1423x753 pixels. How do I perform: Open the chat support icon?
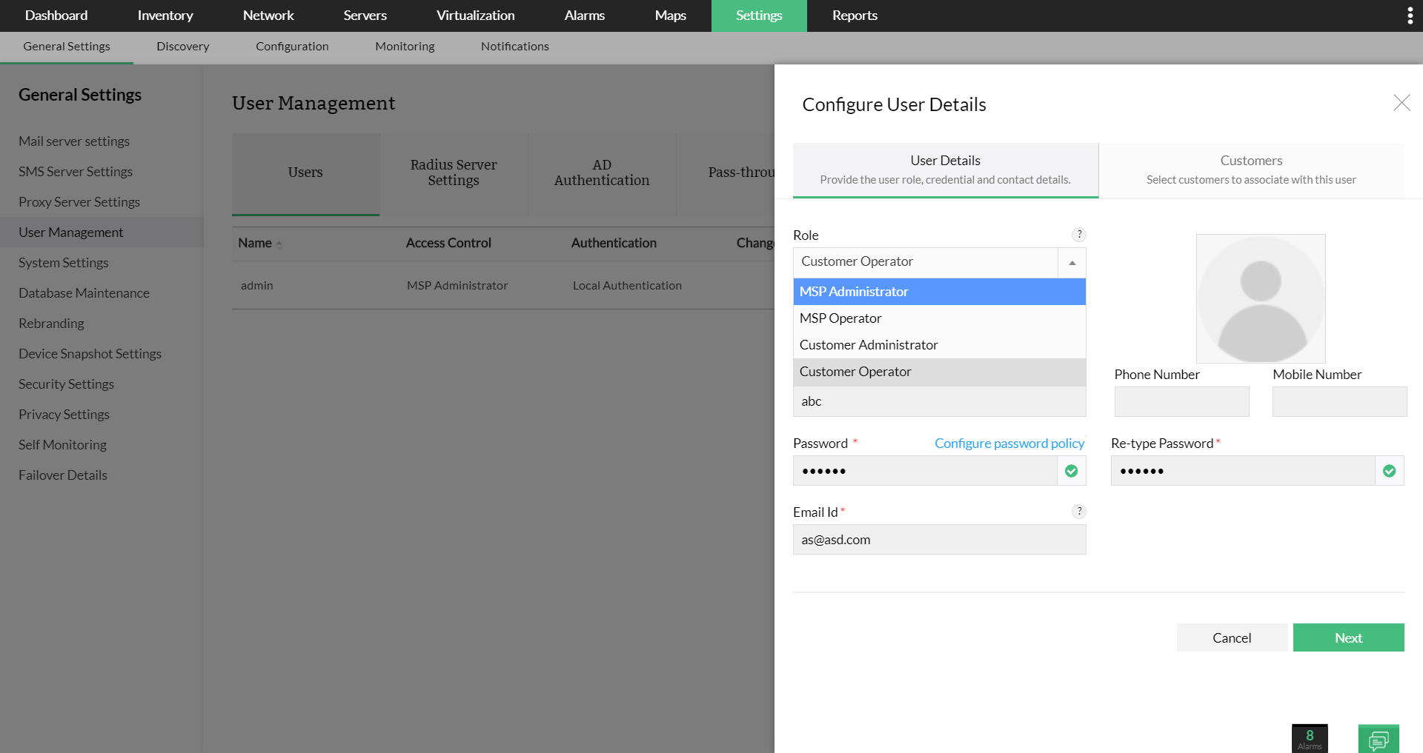click(1379, 739)
